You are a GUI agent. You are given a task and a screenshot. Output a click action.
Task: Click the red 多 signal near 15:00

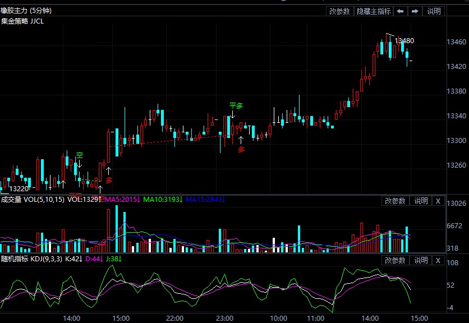click(109, 180)
